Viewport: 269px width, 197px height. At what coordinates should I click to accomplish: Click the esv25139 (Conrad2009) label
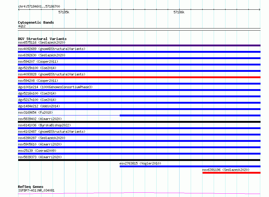(37, 151)
